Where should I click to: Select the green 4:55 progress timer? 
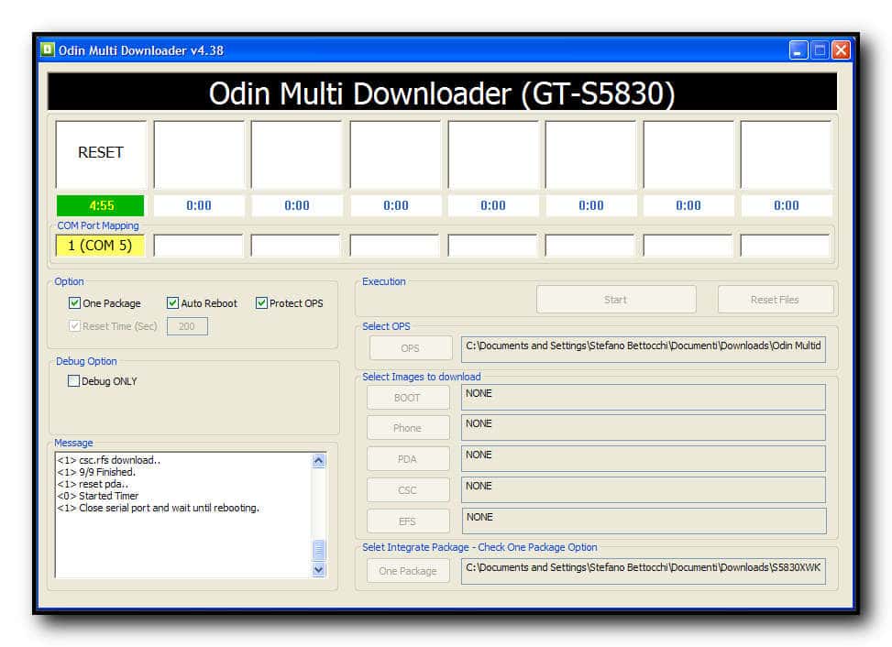[x=101, y=205]
